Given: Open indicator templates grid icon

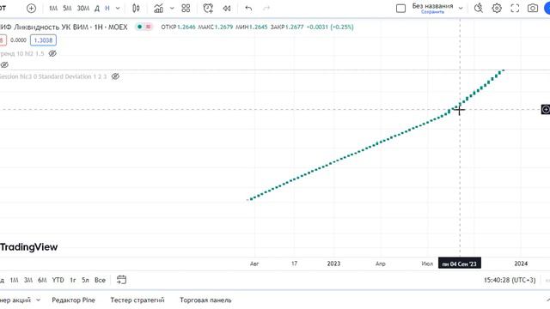Looking at the screenshot, I should point(186,8).
